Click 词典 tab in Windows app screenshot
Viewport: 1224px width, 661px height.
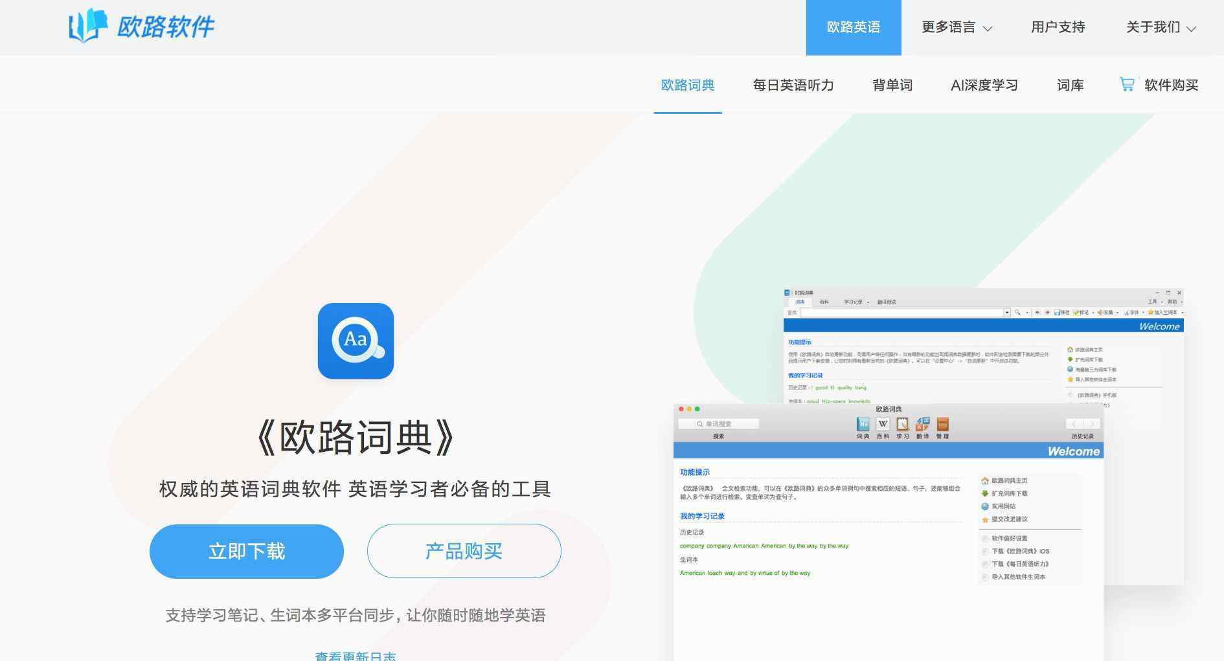pyautogui.click(x=800, y=302)
